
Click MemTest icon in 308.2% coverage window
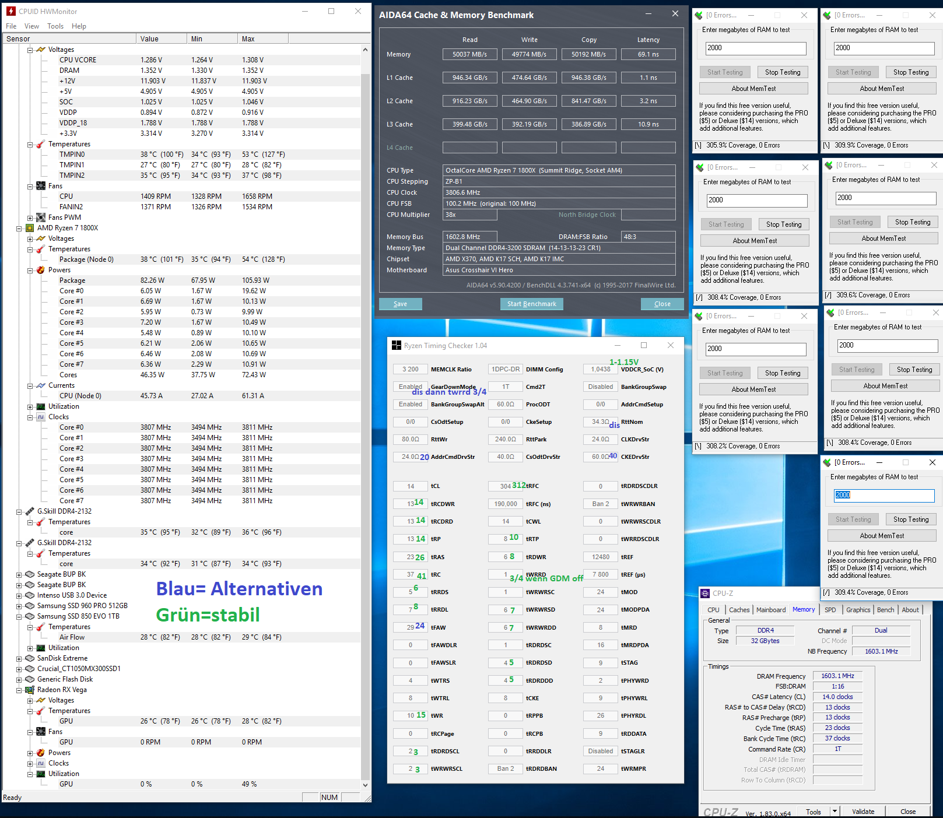pos(699,316)
